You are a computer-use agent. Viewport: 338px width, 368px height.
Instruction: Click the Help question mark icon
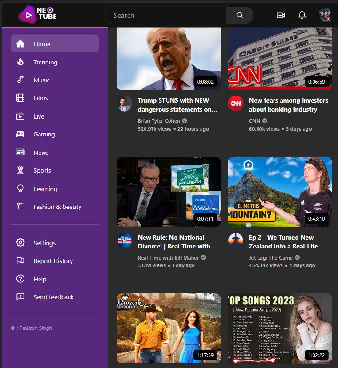20,279
